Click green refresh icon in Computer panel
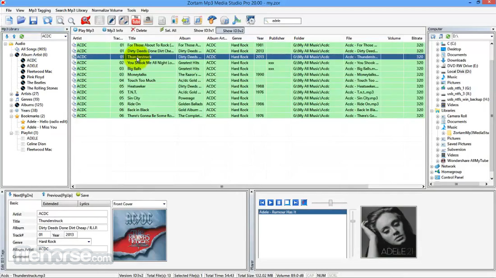Viewport: 496px width, 278px height. 448,36
